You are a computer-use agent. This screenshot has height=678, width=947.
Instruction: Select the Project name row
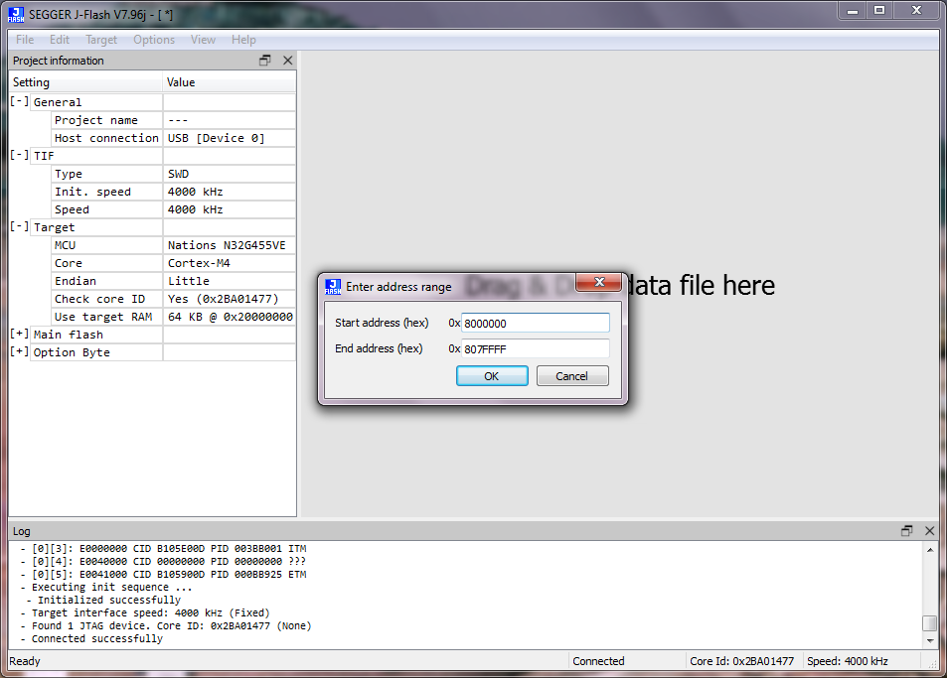[x=173, y=120]
